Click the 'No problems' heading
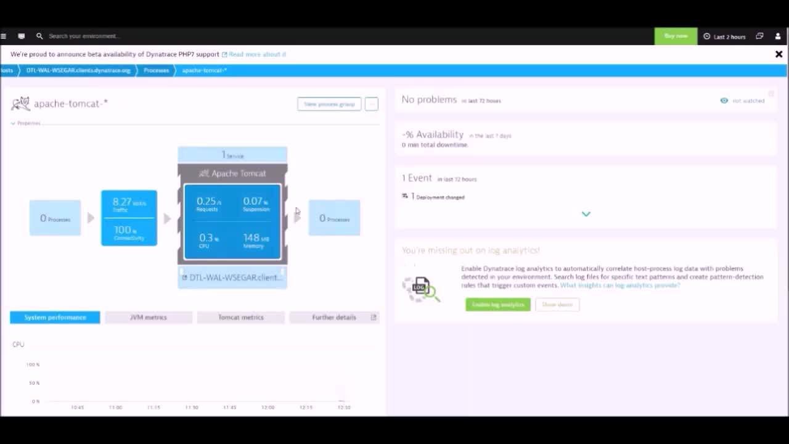Image resolution: width=789 pixels, height=444 pixels. 429,100
